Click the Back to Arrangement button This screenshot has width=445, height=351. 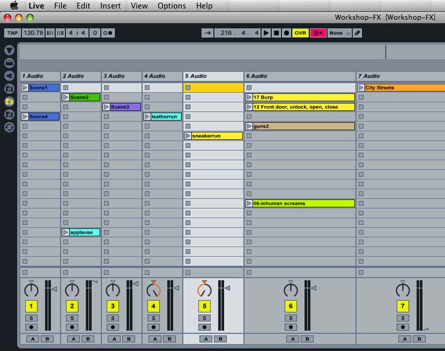click(x=318, y=33)
